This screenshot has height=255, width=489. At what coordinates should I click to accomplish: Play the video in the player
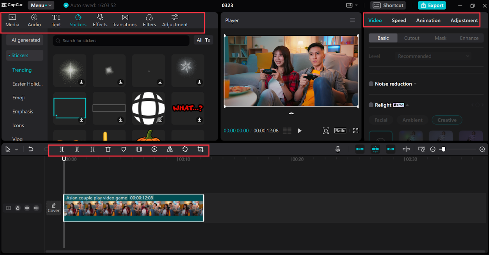[x=299, y=130]
